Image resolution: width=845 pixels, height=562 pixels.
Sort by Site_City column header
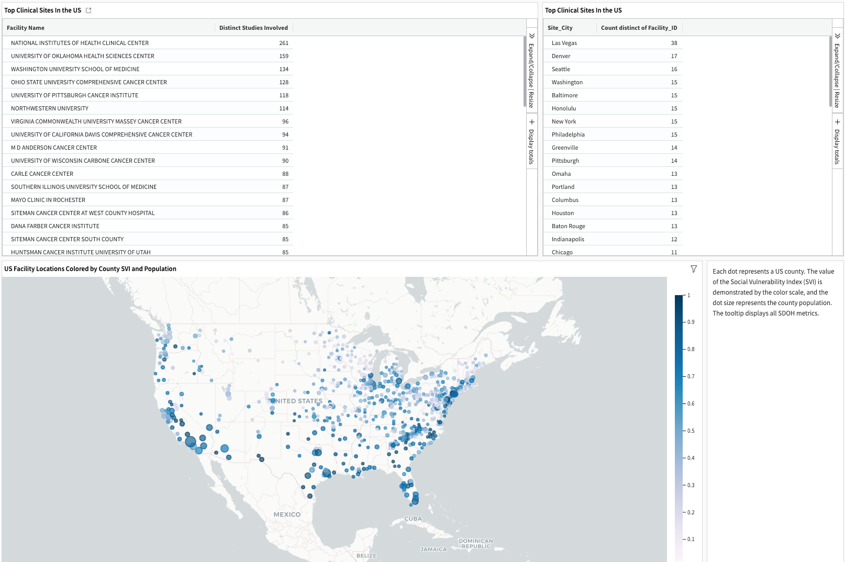point(570,28)
